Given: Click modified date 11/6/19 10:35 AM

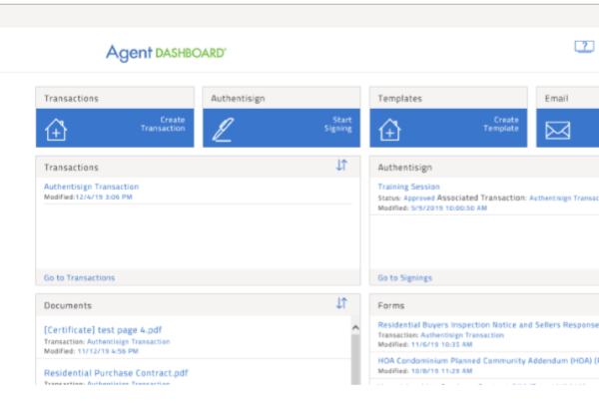Looking at the screenshot, I should pos(441,344).
